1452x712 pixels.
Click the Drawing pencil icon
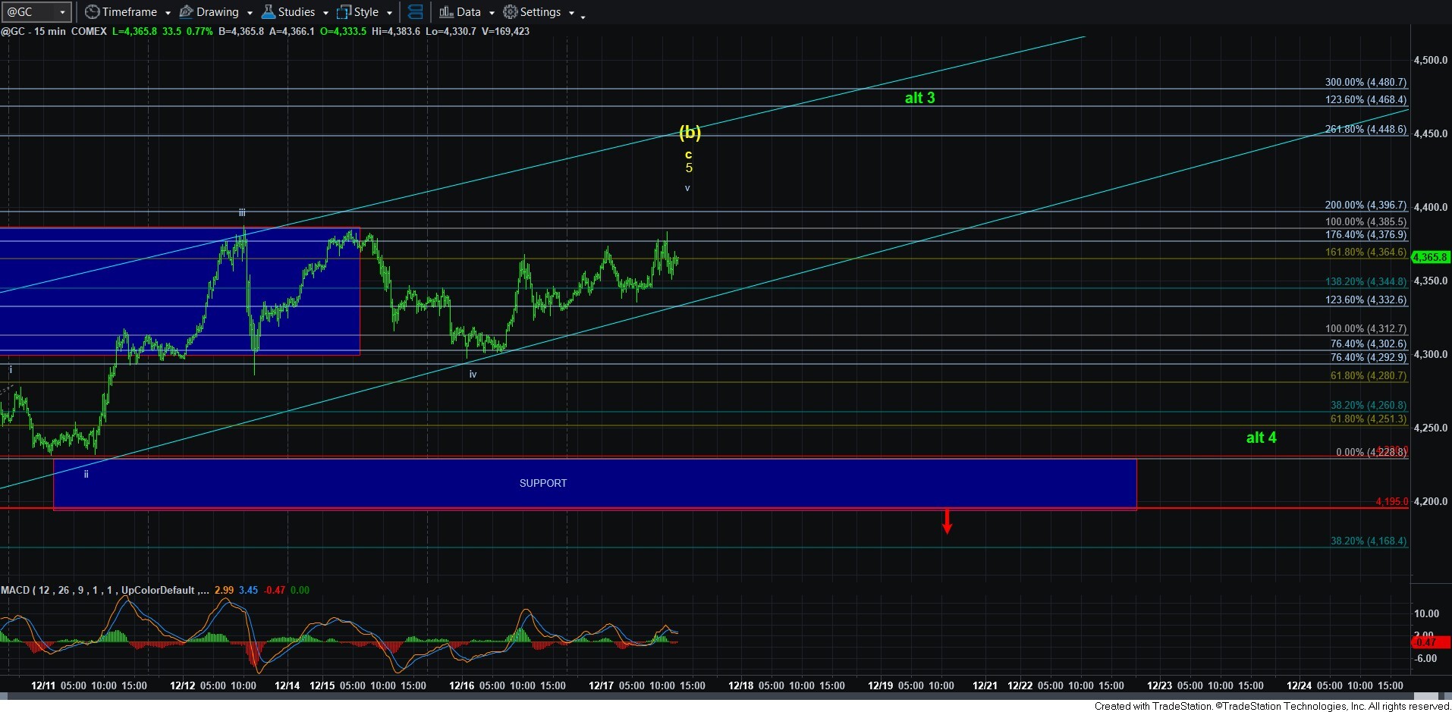[x=186, y=12]
